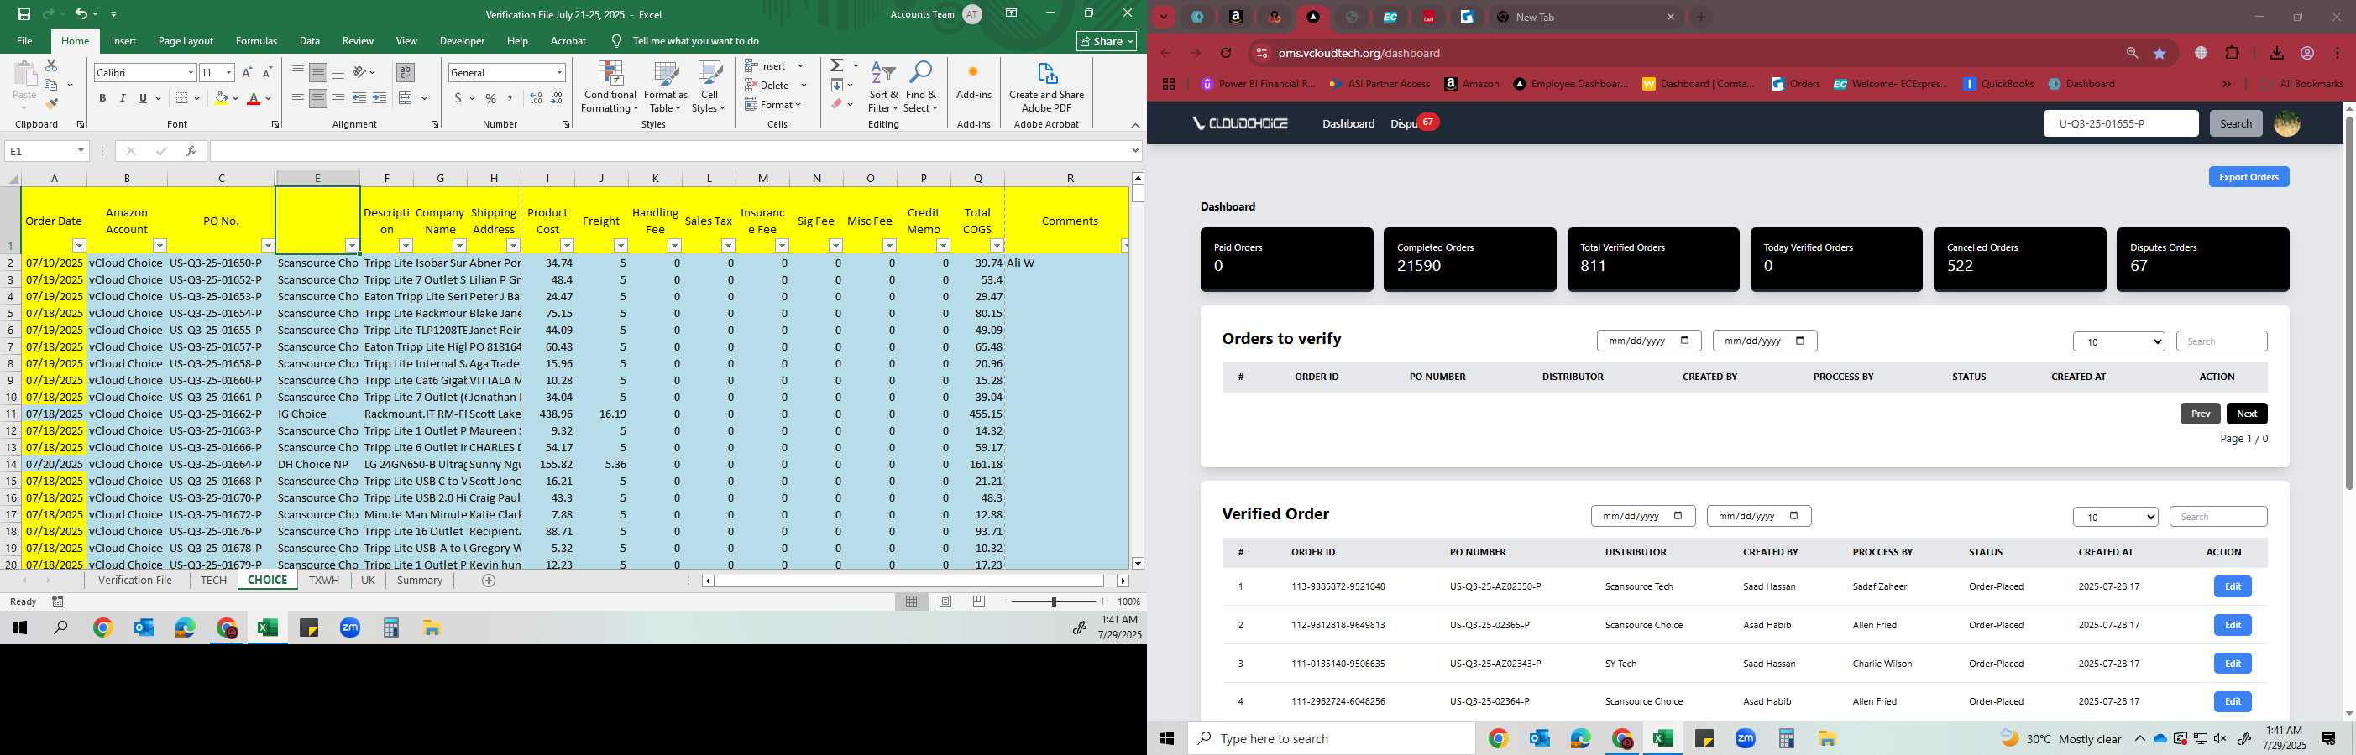
Task: Click the Undo arrow in Excel title bar
Action: click(x=81, y=13)
